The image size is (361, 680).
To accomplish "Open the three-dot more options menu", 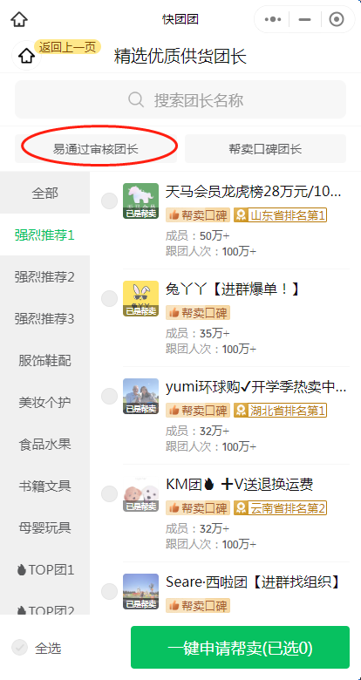I will point(273,19).
